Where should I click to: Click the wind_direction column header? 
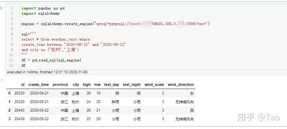pyautogui.click(x=181, y=85)
